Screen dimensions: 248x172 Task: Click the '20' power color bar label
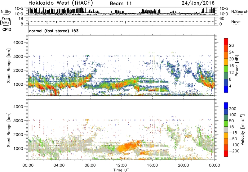(x=231, y=59)
